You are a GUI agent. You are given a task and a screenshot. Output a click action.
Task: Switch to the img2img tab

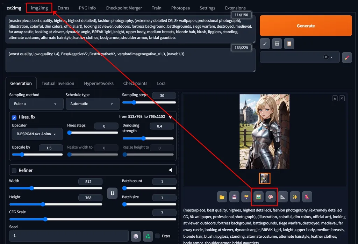tap(39, 8)
